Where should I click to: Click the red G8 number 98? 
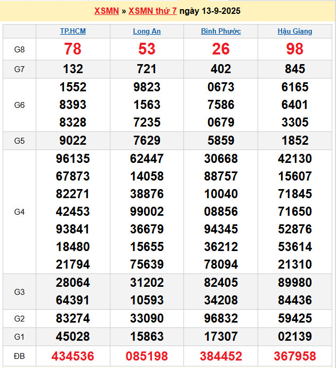pyautogui.click(x=295, y=49)
